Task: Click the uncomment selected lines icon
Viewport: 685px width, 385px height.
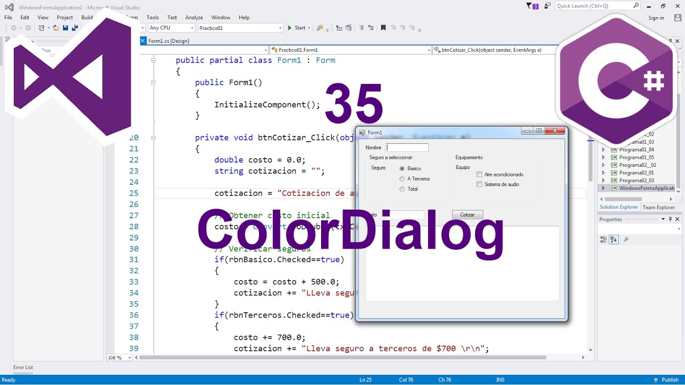Action: [x=371, y=28]
